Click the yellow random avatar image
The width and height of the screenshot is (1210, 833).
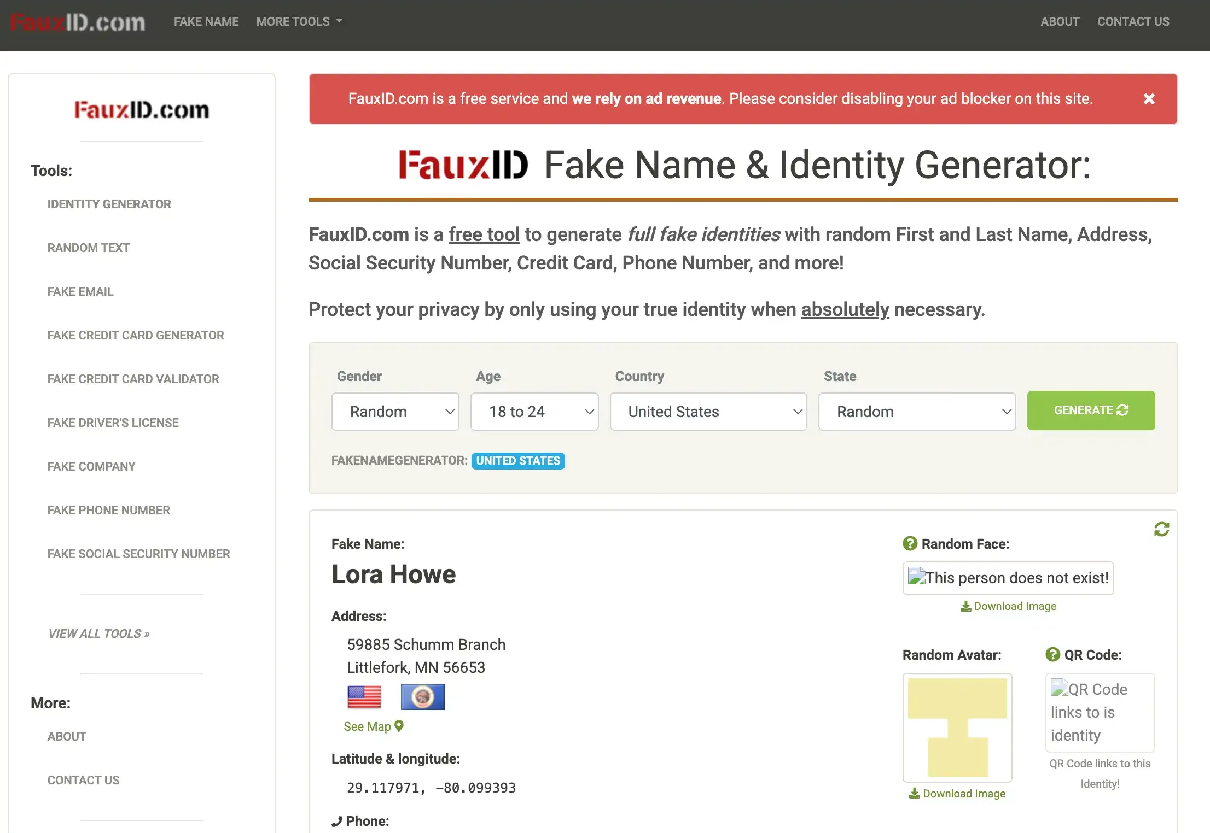957,728
